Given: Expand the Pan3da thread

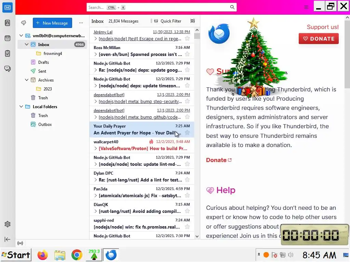Looking at the screenshot, I should tap(96, 195).
